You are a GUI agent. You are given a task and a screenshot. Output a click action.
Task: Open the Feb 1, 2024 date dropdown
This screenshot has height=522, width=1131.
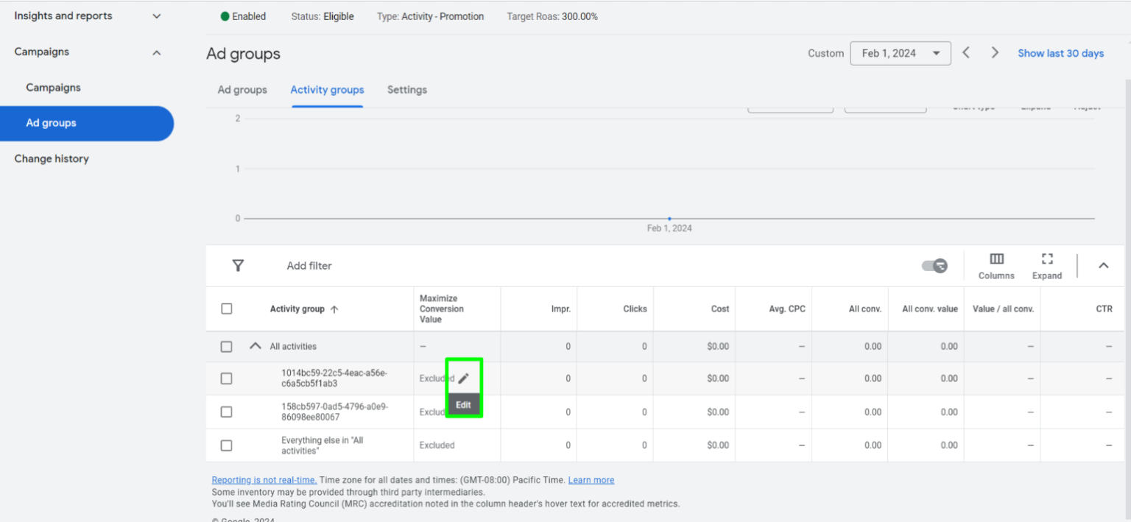(900, 53)
